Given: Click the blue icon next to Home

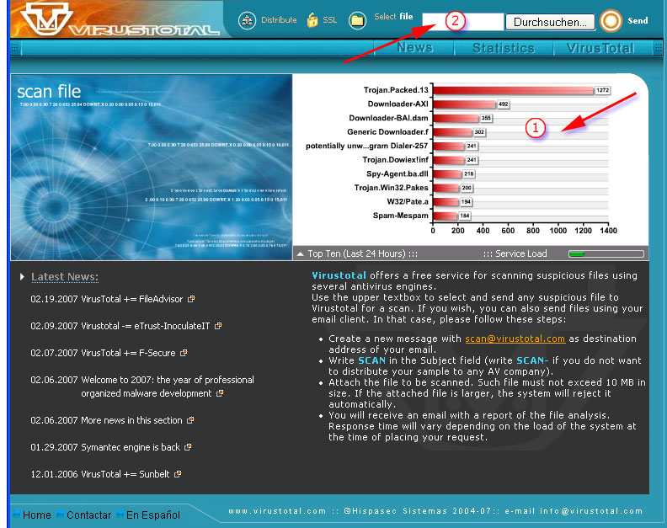Looking at the screenshot, I should (x=17, y=515).
